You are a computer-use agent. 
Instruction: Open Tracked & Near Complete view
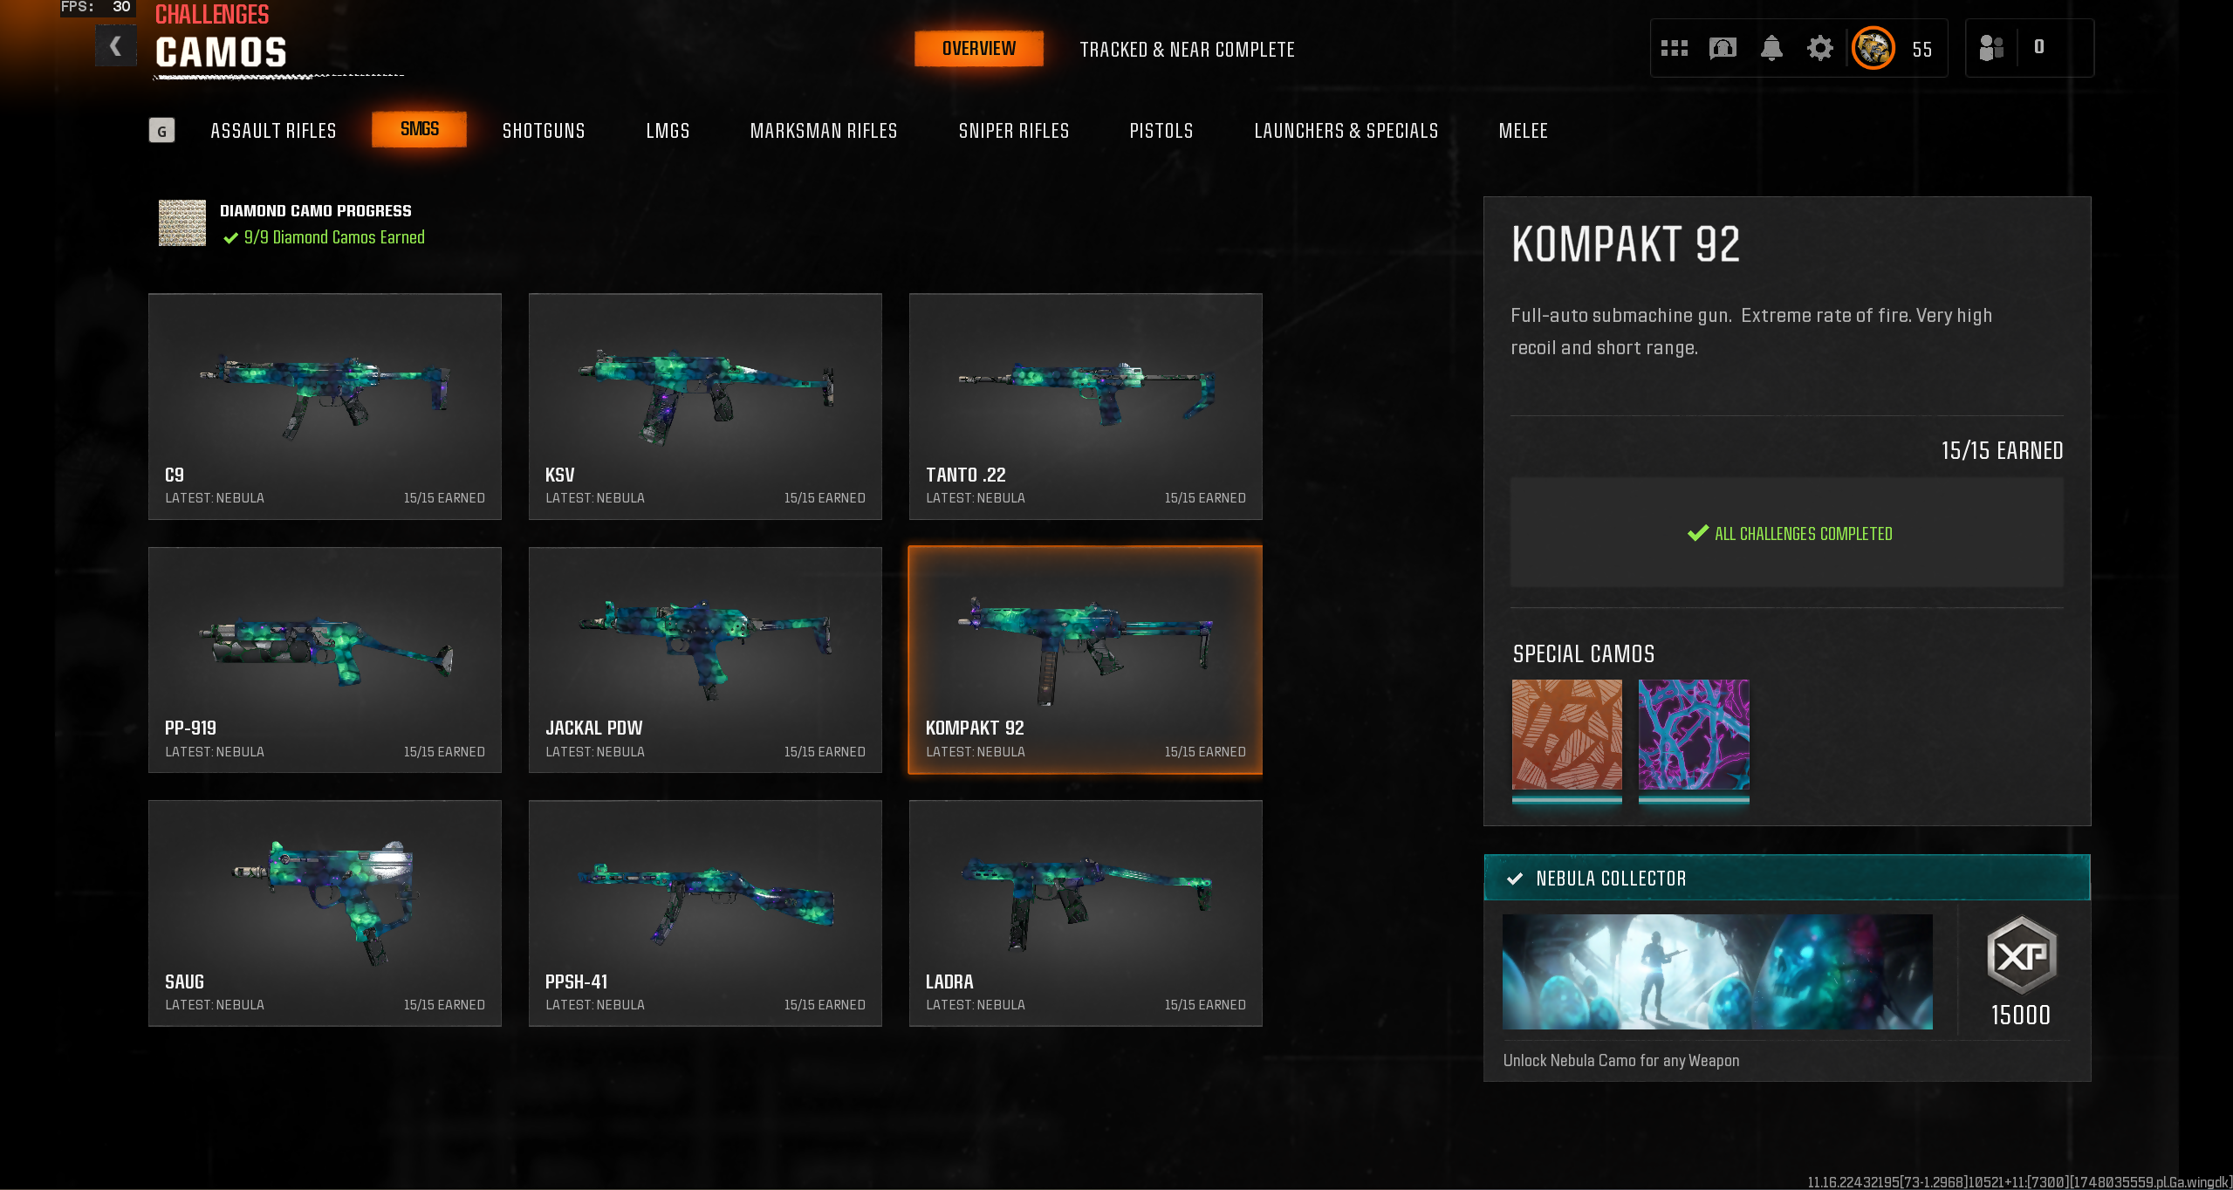[x=1187, y=50]
